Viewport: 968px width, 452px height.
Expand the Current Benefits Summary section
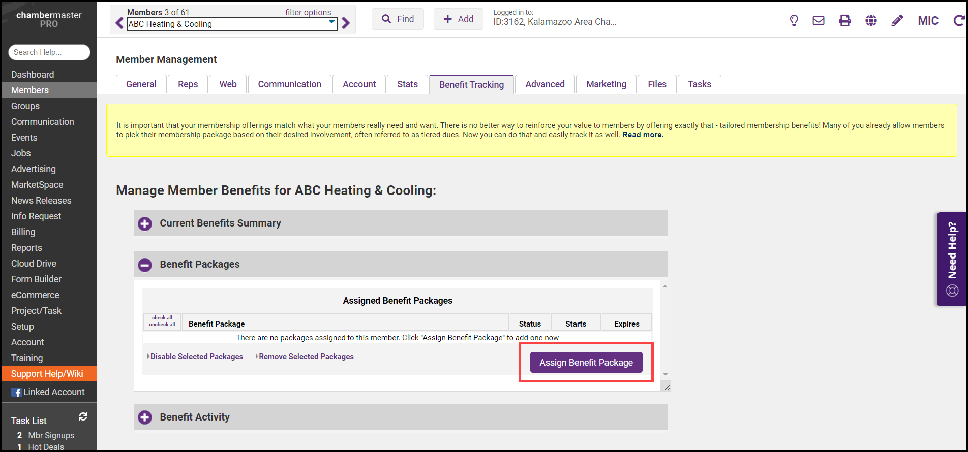pyautogui.click(x=145, y=223)
